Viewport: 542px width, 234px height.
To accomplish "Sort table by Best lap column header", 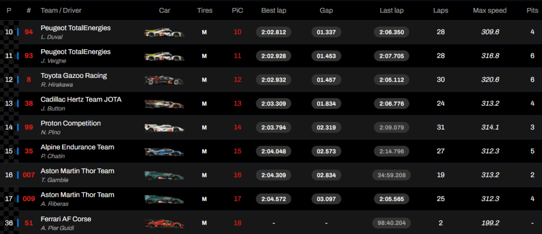I will click(x=274, y=11).
